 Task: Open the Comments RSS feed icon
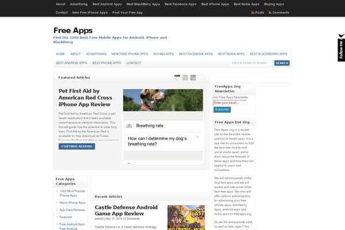(270, 13)
